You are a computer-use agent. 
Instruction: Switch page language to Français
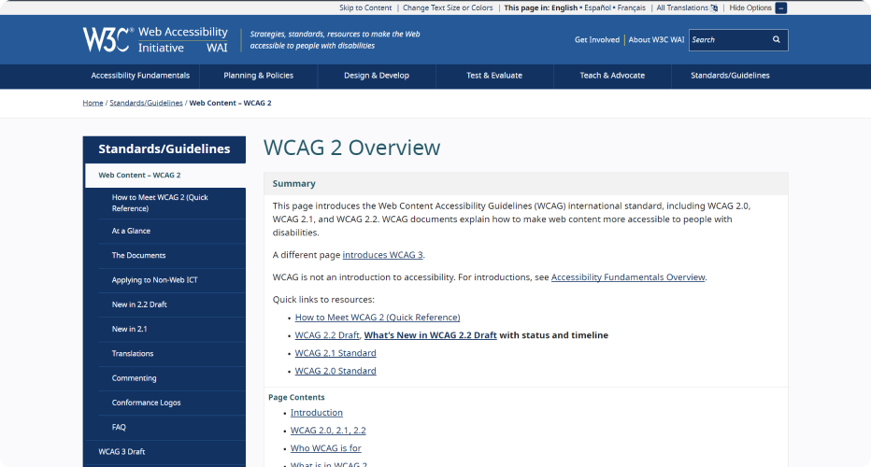(631, 7)
